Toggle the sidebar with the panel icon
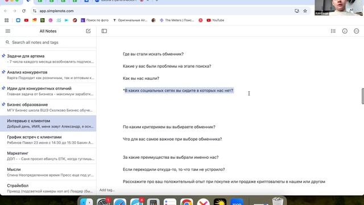364x205 pixels. tap(104, 31)
